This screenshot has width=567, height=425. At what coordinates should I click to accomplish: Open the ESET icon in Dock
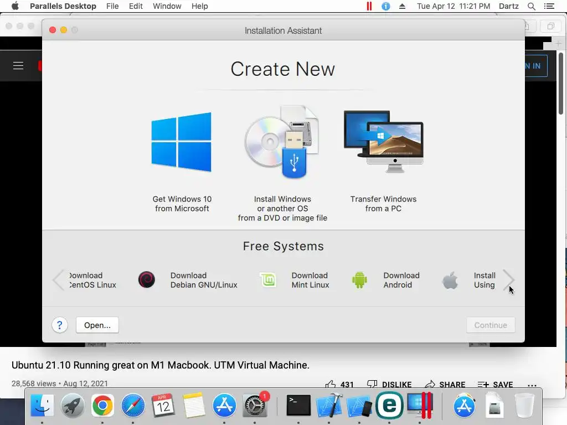tap(389, 405)
